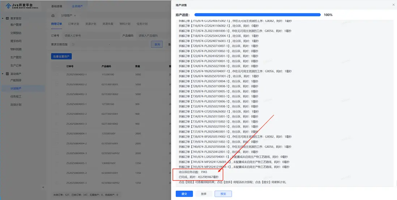Image resolution: width=397 pixels, height=200 pixels.
Task: Click the 滚动排产 menu icon
Action: tap(7, 74)
